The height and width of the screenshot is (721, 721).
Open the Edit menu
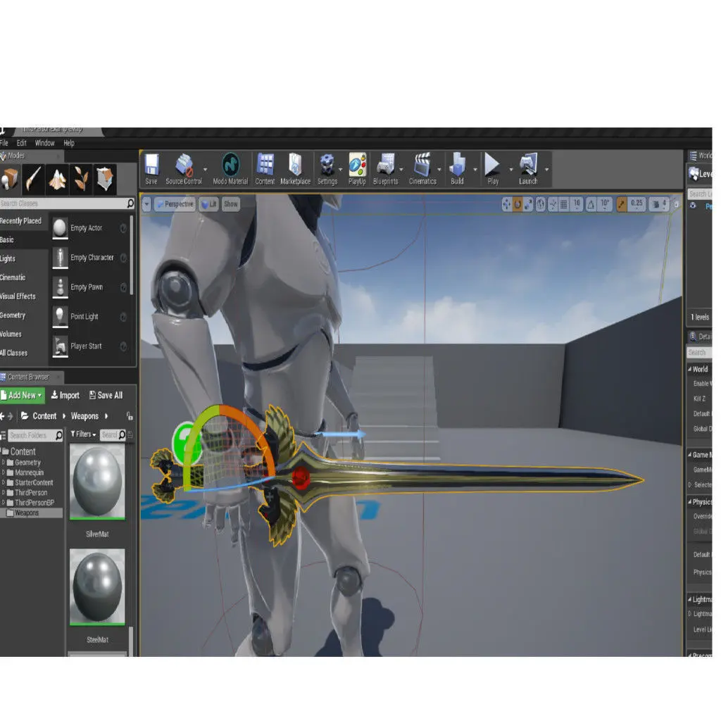[x=22, y=143]
